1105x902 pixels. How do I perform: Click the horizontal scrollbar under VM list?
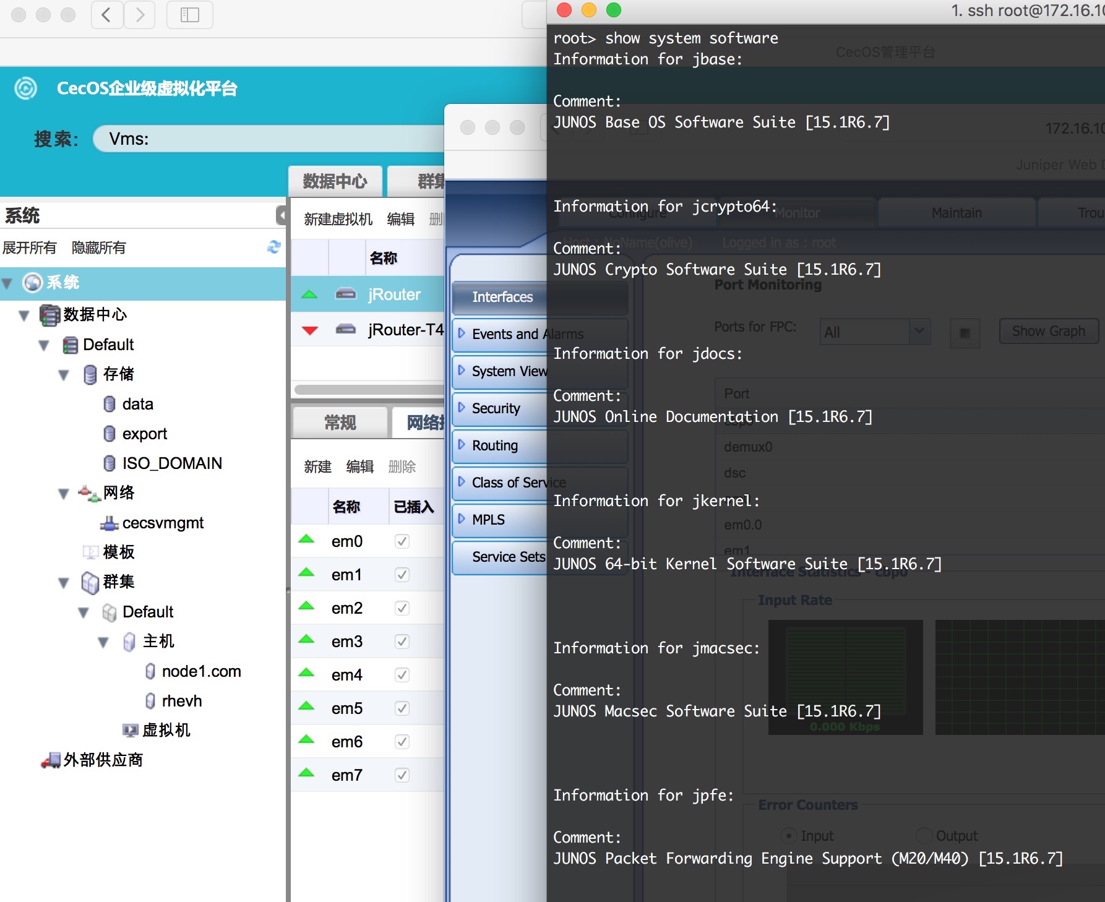(369, 390)
